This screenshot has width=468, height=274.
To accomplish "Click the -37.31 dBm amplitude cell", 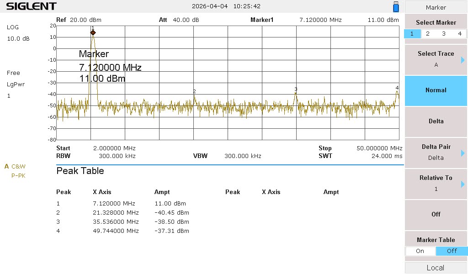I will (172, 231).
